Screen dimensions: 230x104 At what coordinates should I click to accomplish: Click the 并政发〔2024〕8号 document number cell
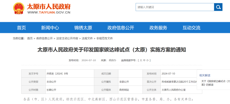pyautogui.click(x=70, y=74)
